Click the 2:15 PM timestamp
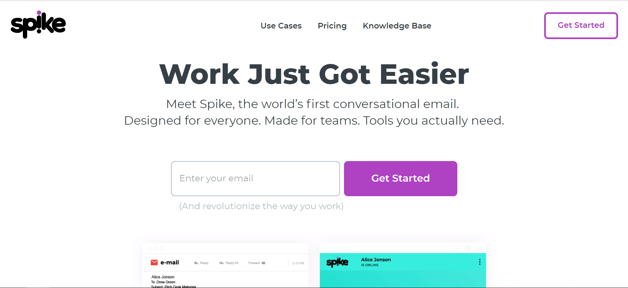 point(298,263)
